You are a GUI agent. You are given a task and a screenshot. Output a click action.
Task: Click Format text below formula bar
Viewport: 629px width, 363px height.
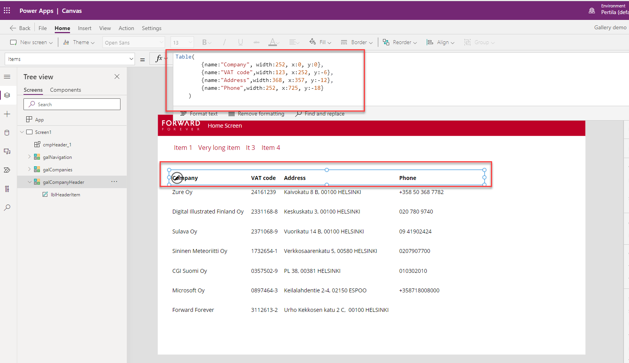click(199, 114)
